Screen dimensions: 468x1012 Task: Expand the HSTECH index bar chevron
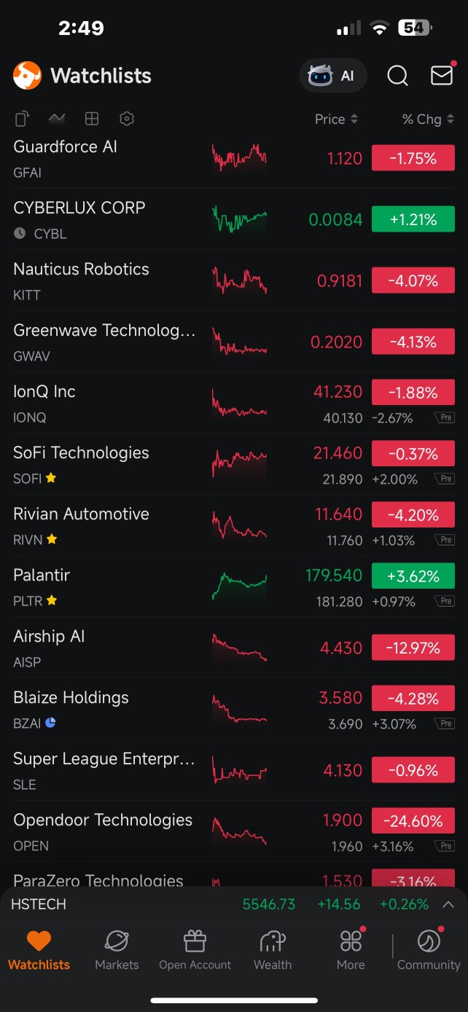448,904
